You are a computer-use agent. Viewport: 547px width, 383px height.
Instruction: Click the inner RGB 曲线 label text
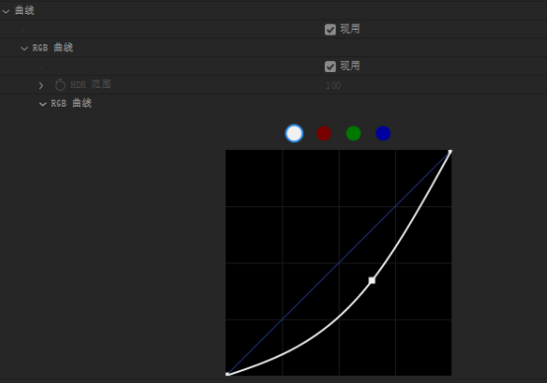71,104
